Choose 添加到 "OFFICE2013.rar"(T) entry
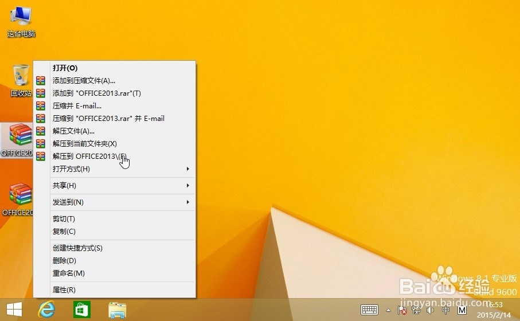 [x=115, y=93]
